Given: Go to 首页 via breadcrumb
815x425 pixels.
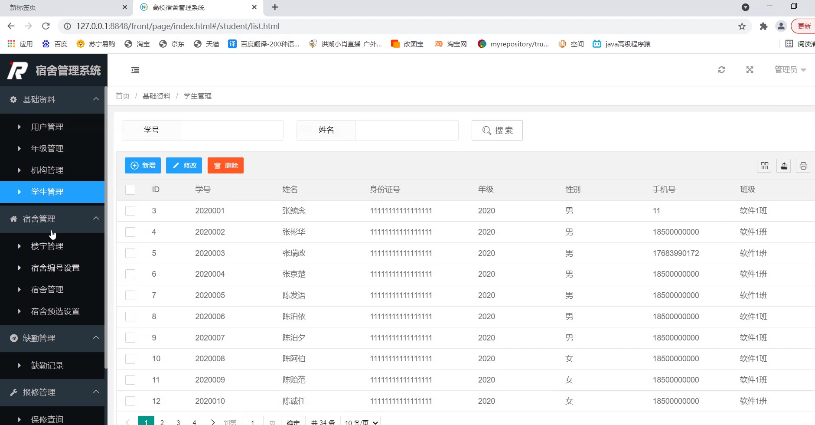Looking at the screenshot, I should 123,96.
